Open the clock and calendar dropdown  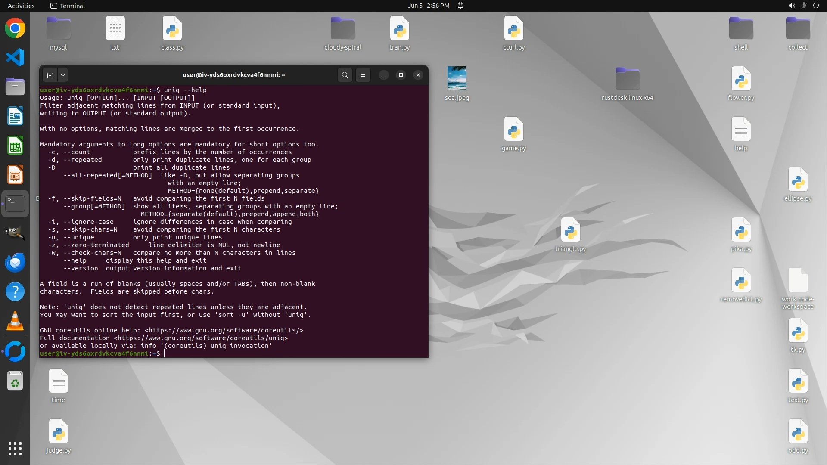[x=428, y=6]
